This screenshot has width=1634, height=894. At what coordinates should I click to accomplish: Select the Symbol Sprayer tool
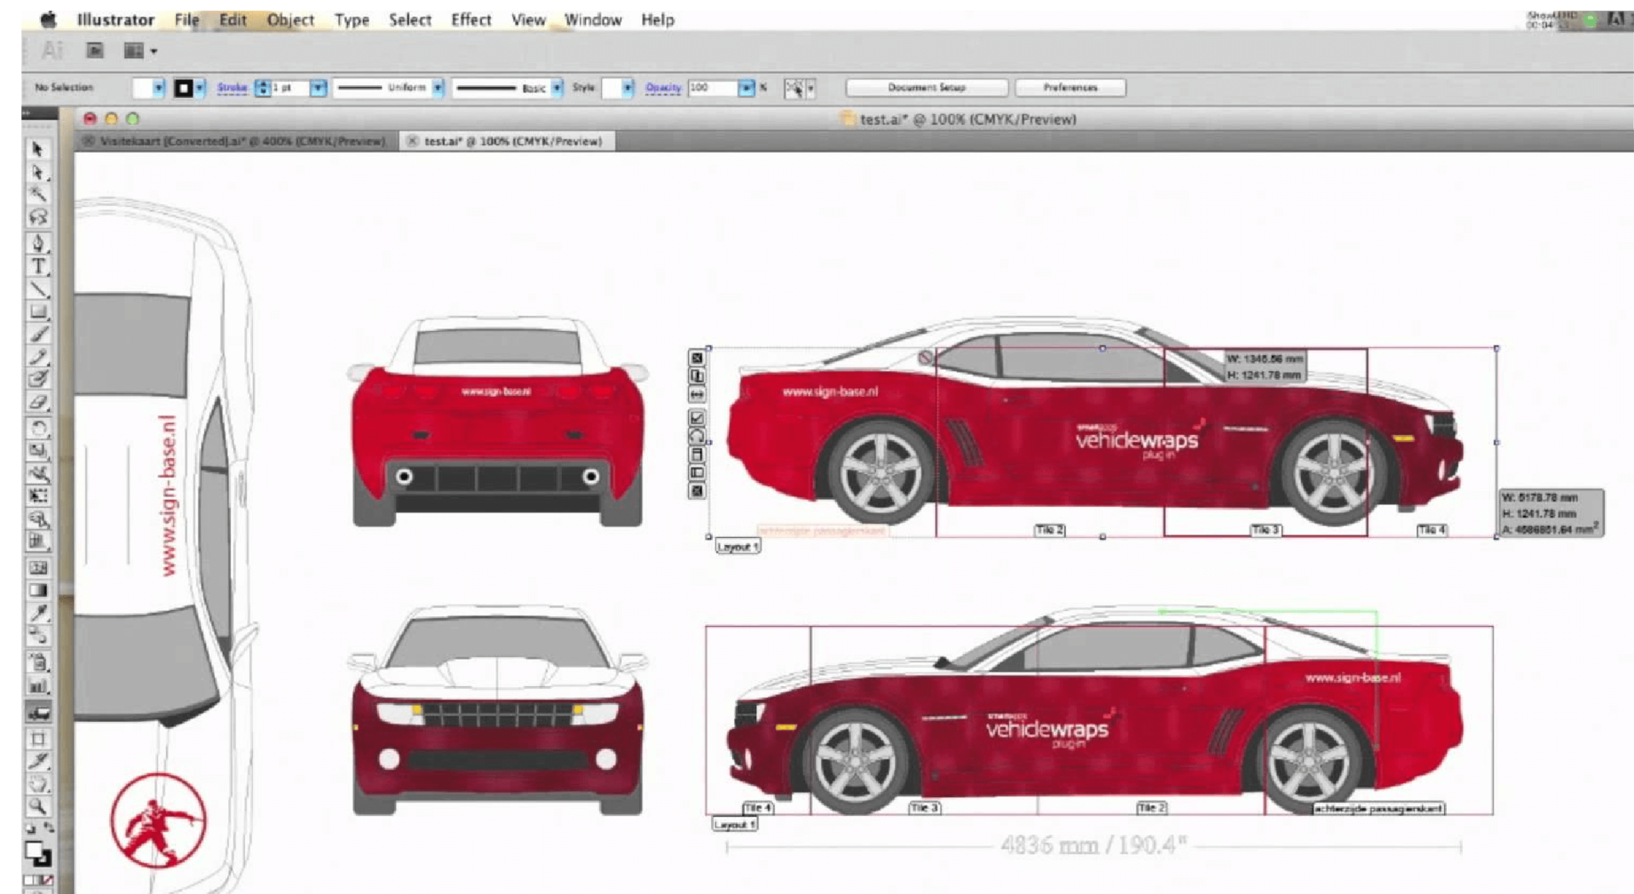[x=37, y=662]
